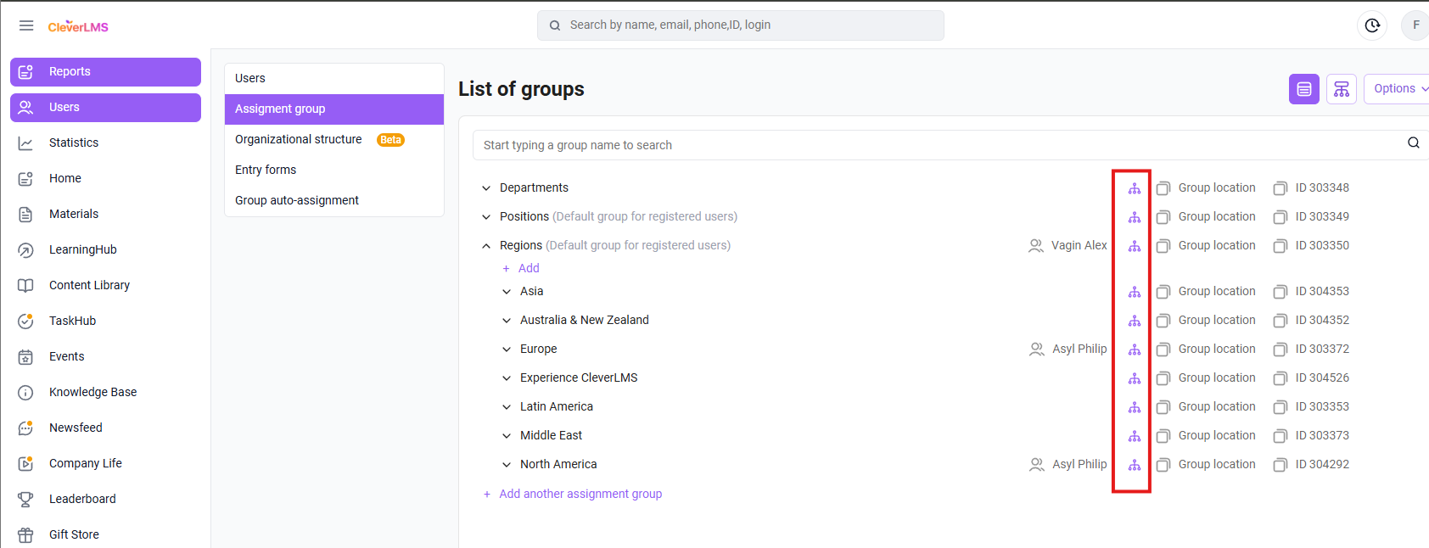The image size is (1429, 548).
Task: Expand the Departments group
Action: 486,188
